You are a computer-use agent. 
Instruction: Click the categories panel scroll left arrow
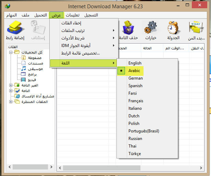point(10,167)
